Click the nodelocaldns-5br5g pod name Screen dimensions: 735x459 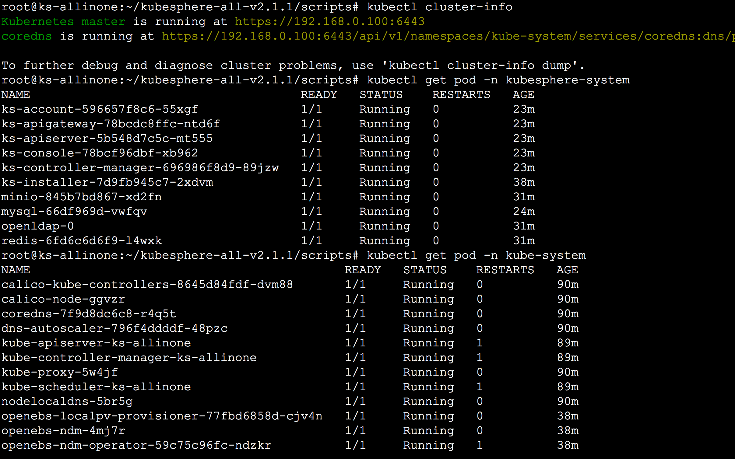point(67,401)
